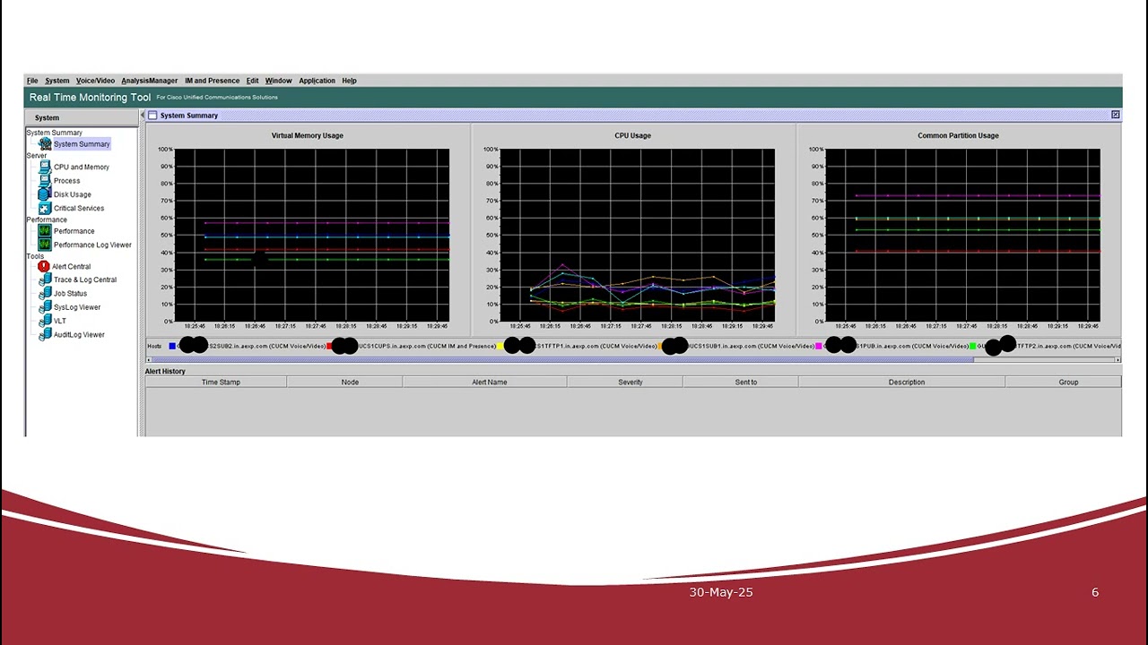Click the 'Tools' group heading
Viewport: 1148px width, 645px height.
click(35, 256)
